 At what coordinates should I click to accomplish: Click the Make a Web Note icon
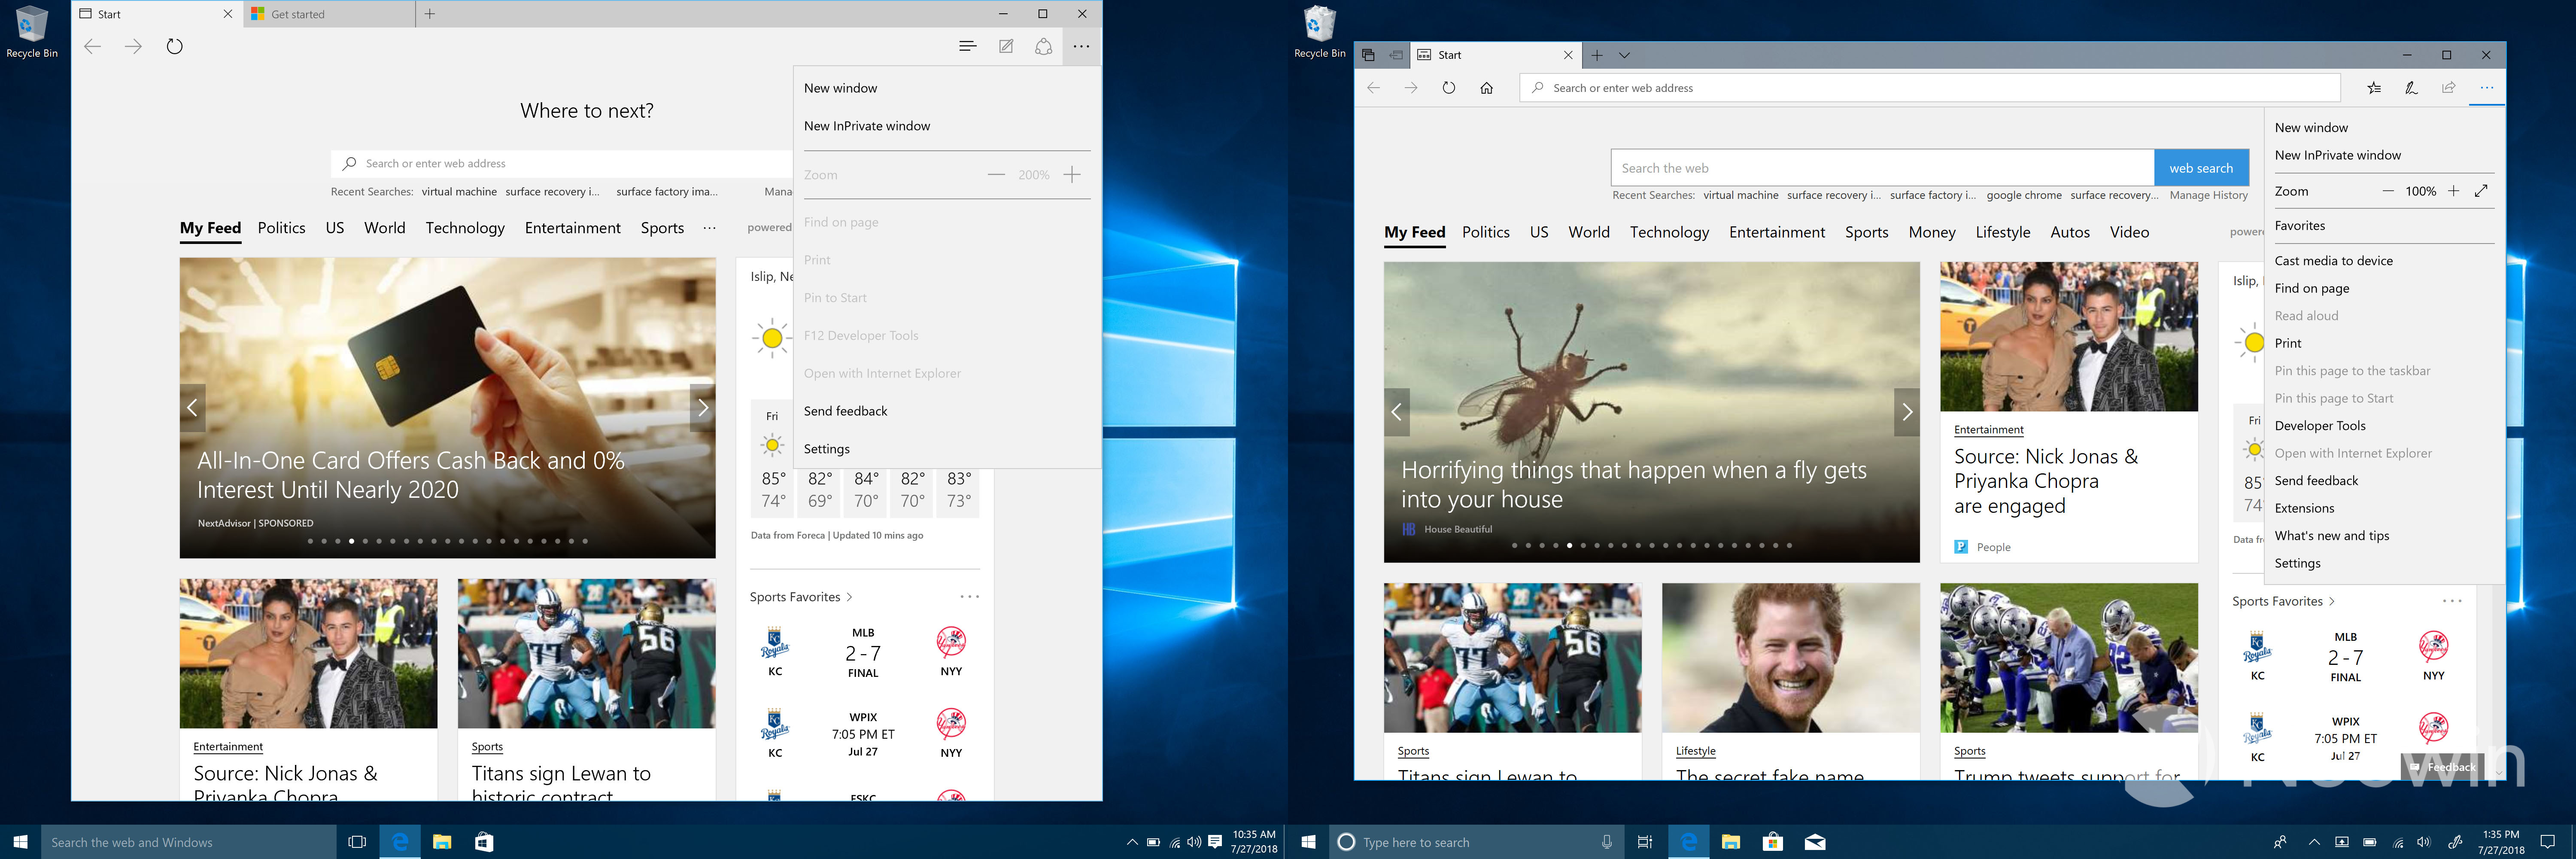1006,46
